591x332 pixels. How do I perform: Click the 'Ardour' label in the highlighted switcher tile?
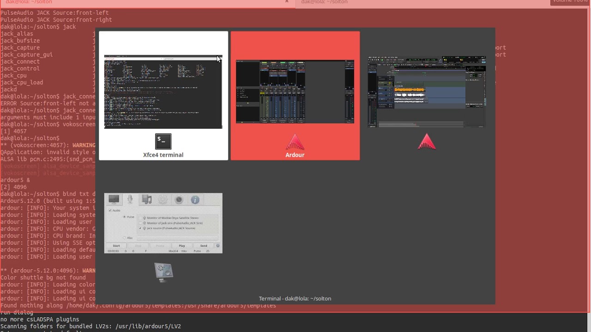pos(295,155)
